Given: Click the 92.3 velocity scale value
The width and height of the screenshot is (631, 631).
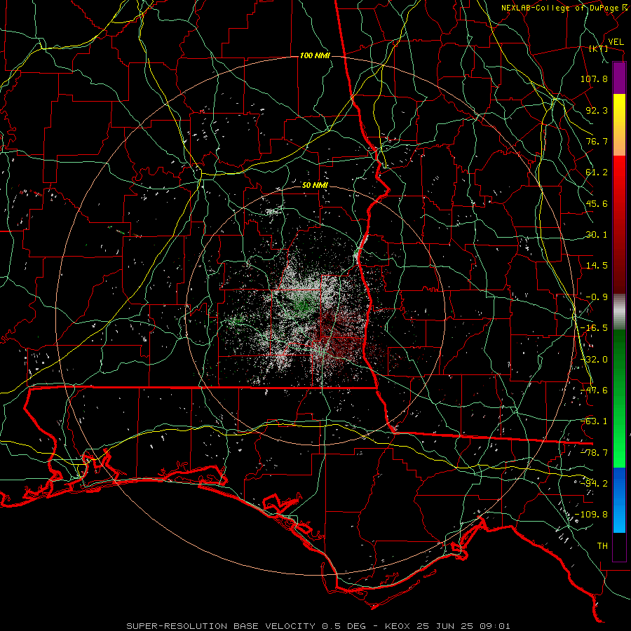Looking at the screenshot, I should tap(597, 110).
